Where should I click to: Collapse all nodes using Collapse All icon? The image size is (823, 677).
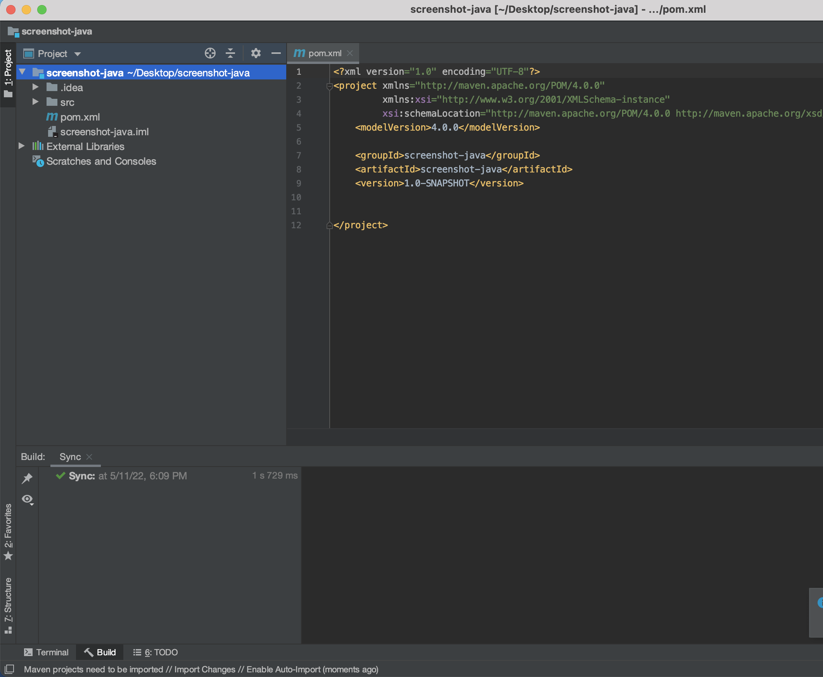coord(230,53)
